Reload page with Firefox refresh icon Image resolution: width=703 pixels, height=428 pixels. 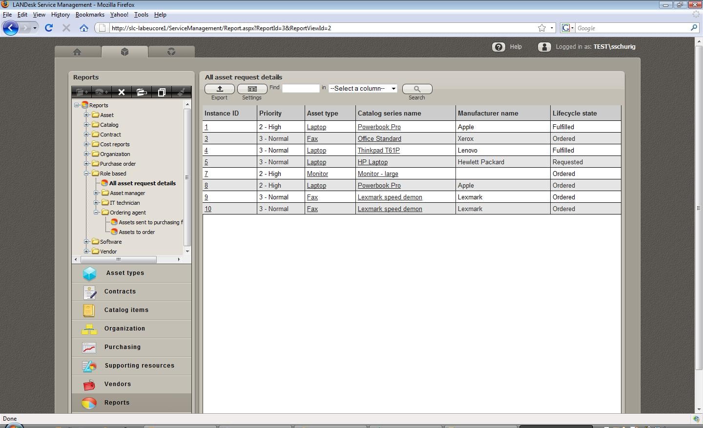(x=49, y=28)
